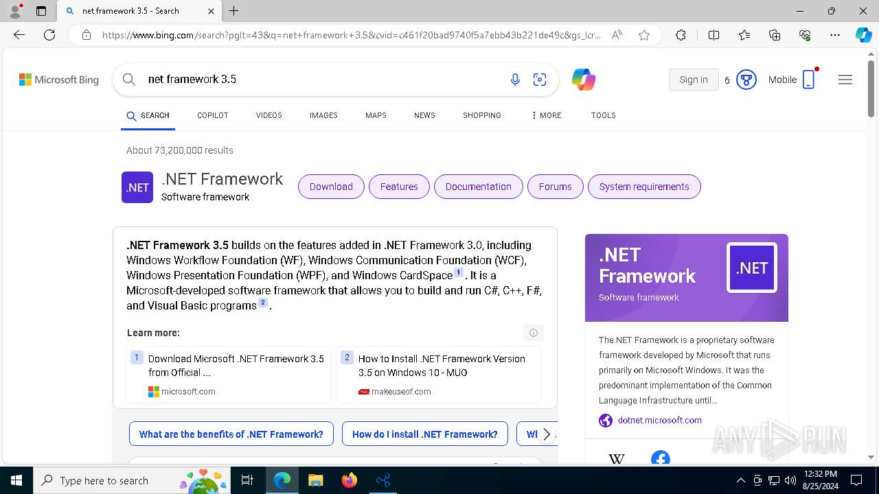Switch to the NEWS tab

click(x=424, y=115)
